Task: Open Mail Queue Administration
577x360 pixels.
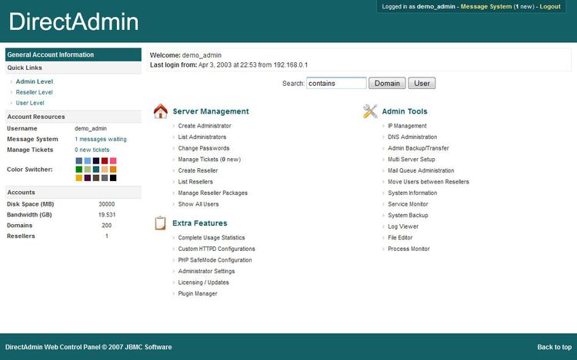Action: 421,170
